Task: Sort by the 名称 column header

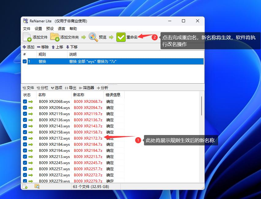Action: click(x=54, y=95)
